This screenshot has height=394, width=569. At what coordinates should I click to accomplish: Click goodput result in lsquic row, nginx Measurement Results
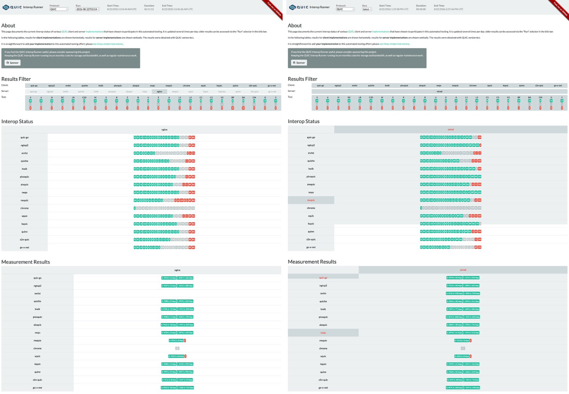(x=168, y=364)
